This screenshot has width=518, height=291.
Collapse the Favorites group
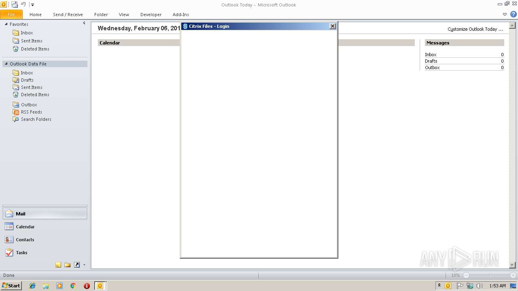[6, 24]
